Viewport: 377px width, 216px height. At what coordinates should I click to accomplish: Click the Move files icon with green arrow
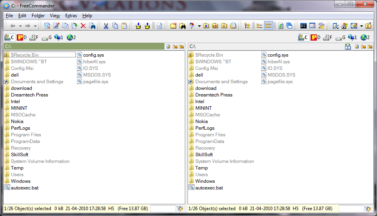(74, 26)
